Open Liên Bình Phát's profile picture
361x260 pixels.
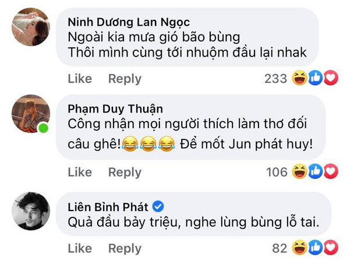point(31,210)
